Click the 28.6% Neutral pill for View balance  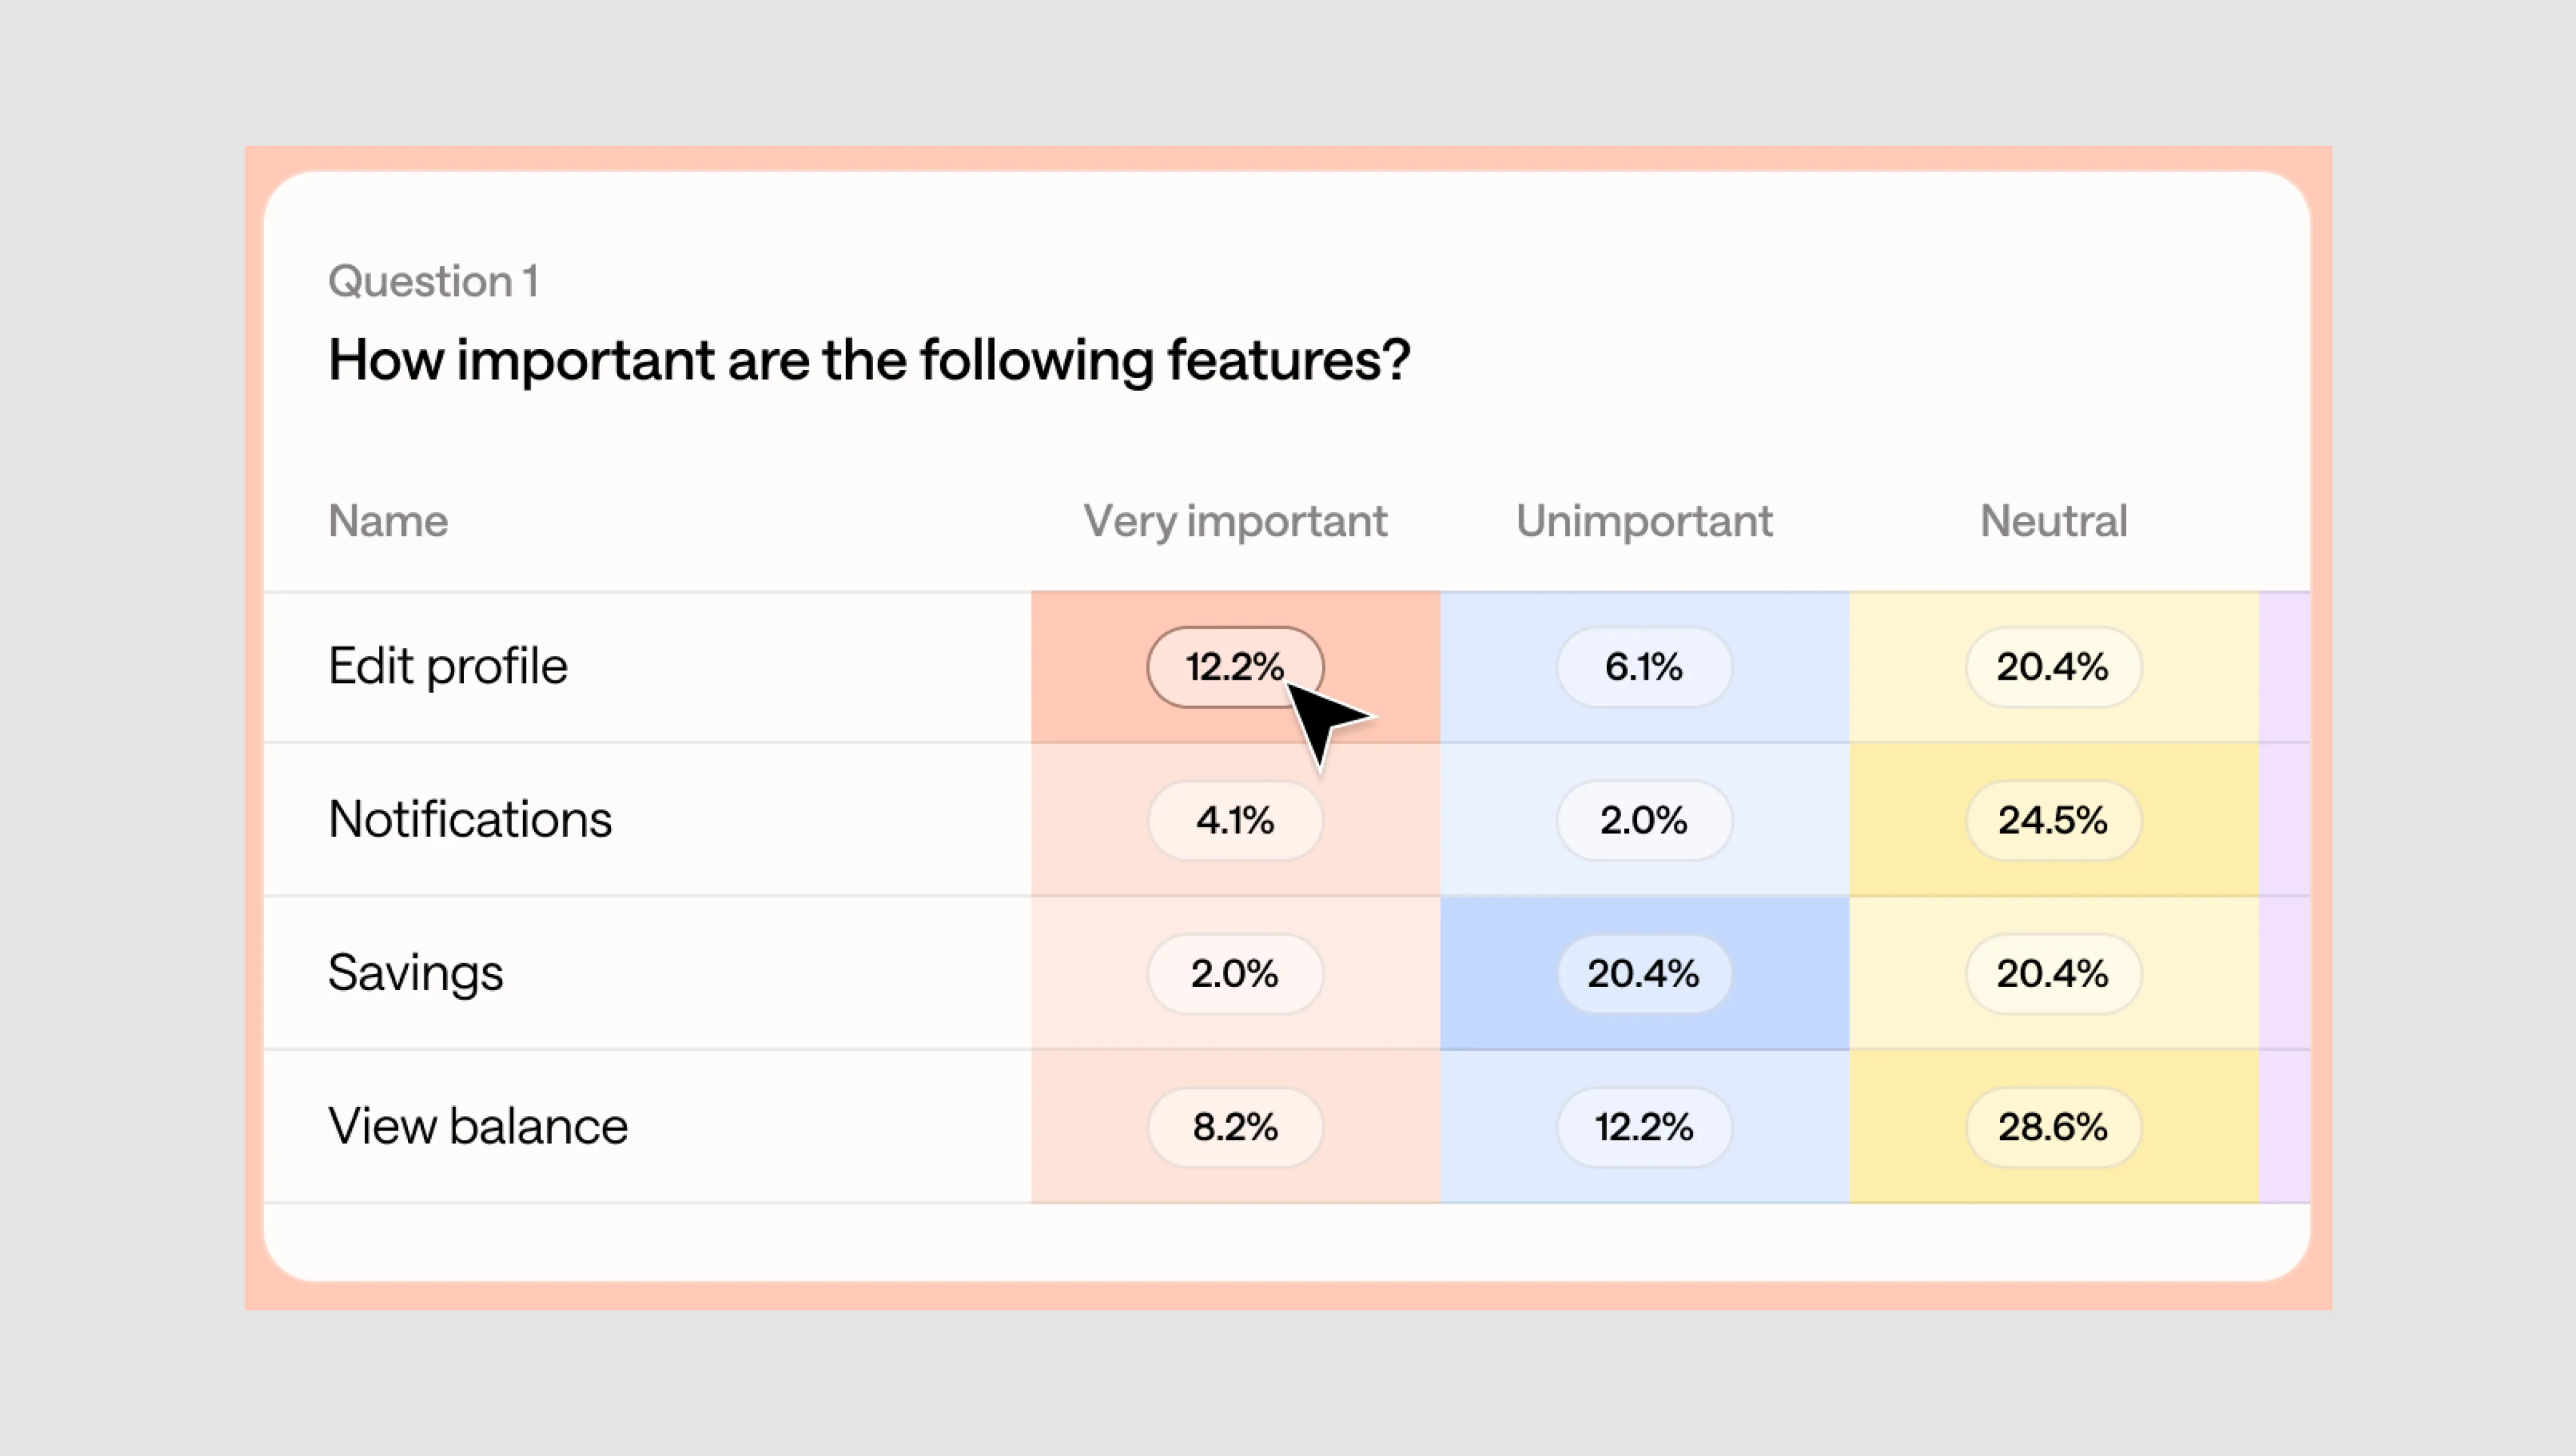tap(2052, 1126)
